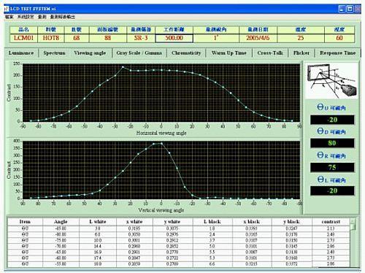Switch to the Chromaticity tab
The width and height of the screenshot is (365, 273).
186,53
